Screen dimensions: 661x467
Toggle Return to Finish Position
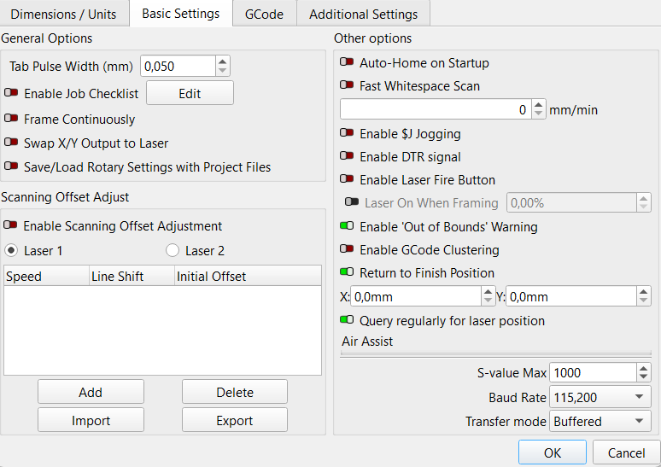click(348, 273)
